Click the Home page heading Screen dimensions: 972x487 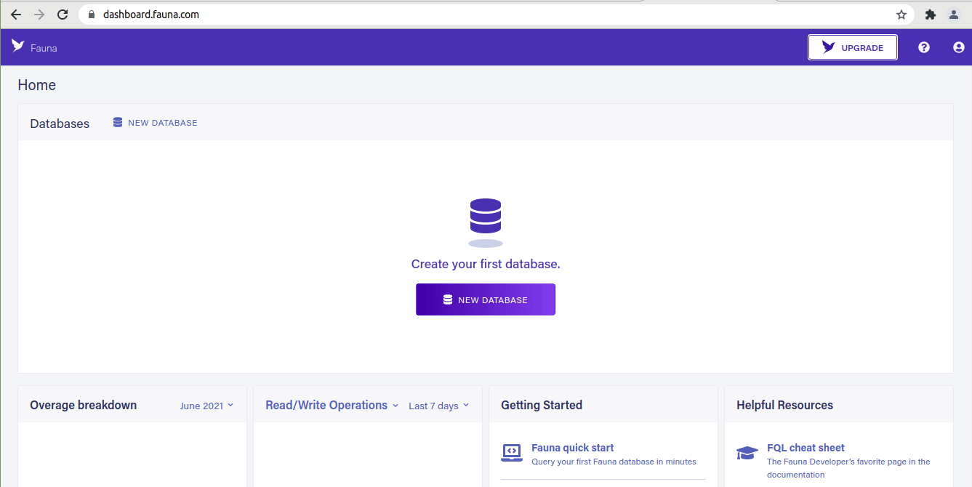pyautogui.click(x=37, y=85)
